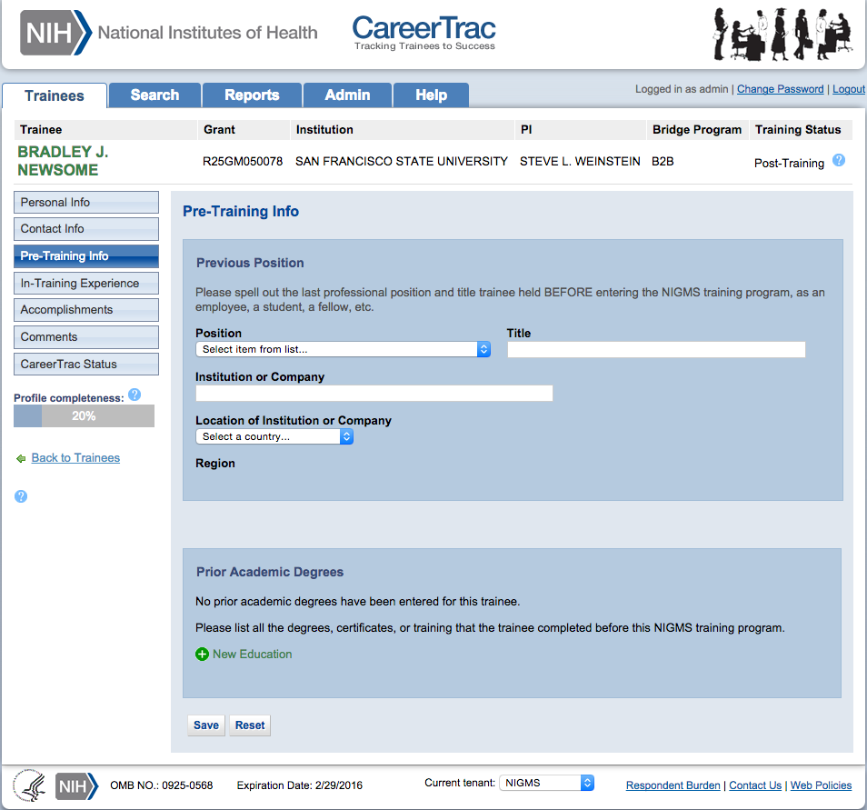Switch to the Trainees tab
The height and width of the screenshot is (810, 867).
click(x=55, y=95)
